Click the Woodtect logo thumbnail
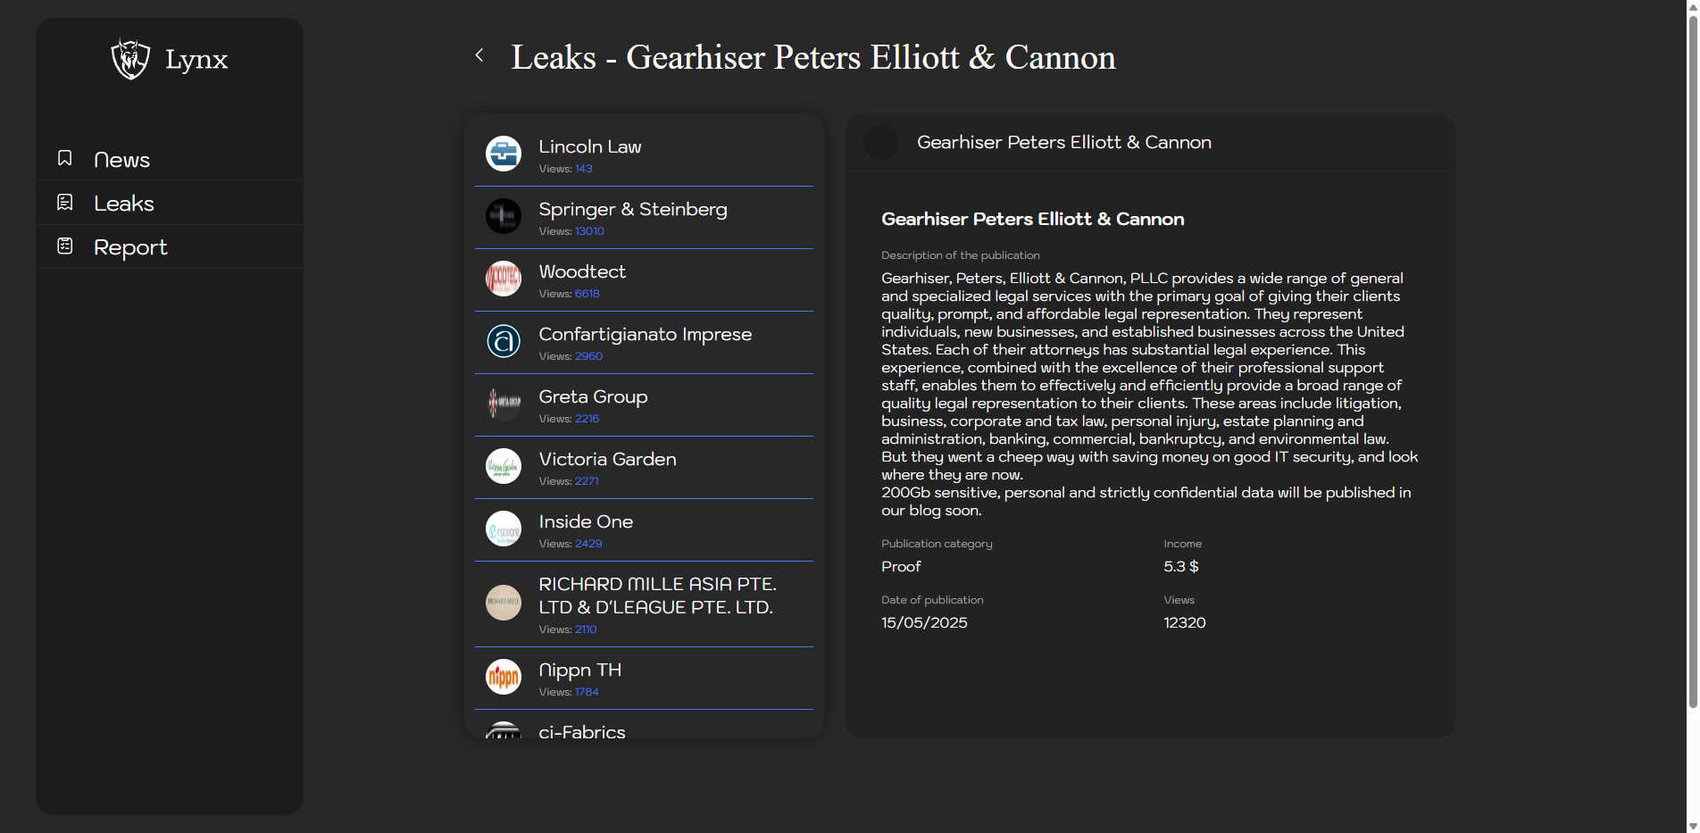Viewport: 1700px width, 833px height. click(504, 279)
